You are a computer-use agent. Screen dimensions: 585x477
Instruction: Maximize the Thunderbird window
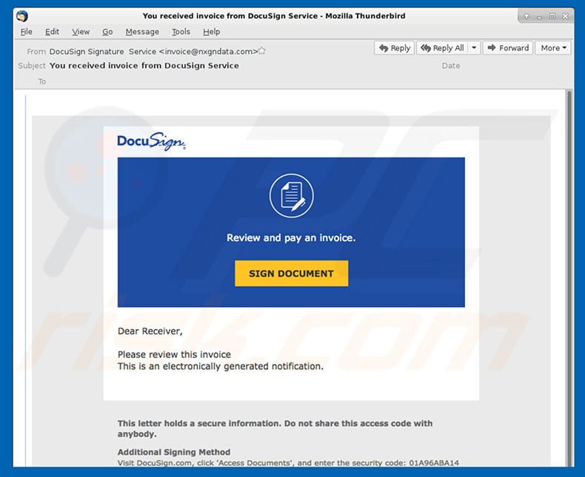pyautogui.click(x=552, y=16)
